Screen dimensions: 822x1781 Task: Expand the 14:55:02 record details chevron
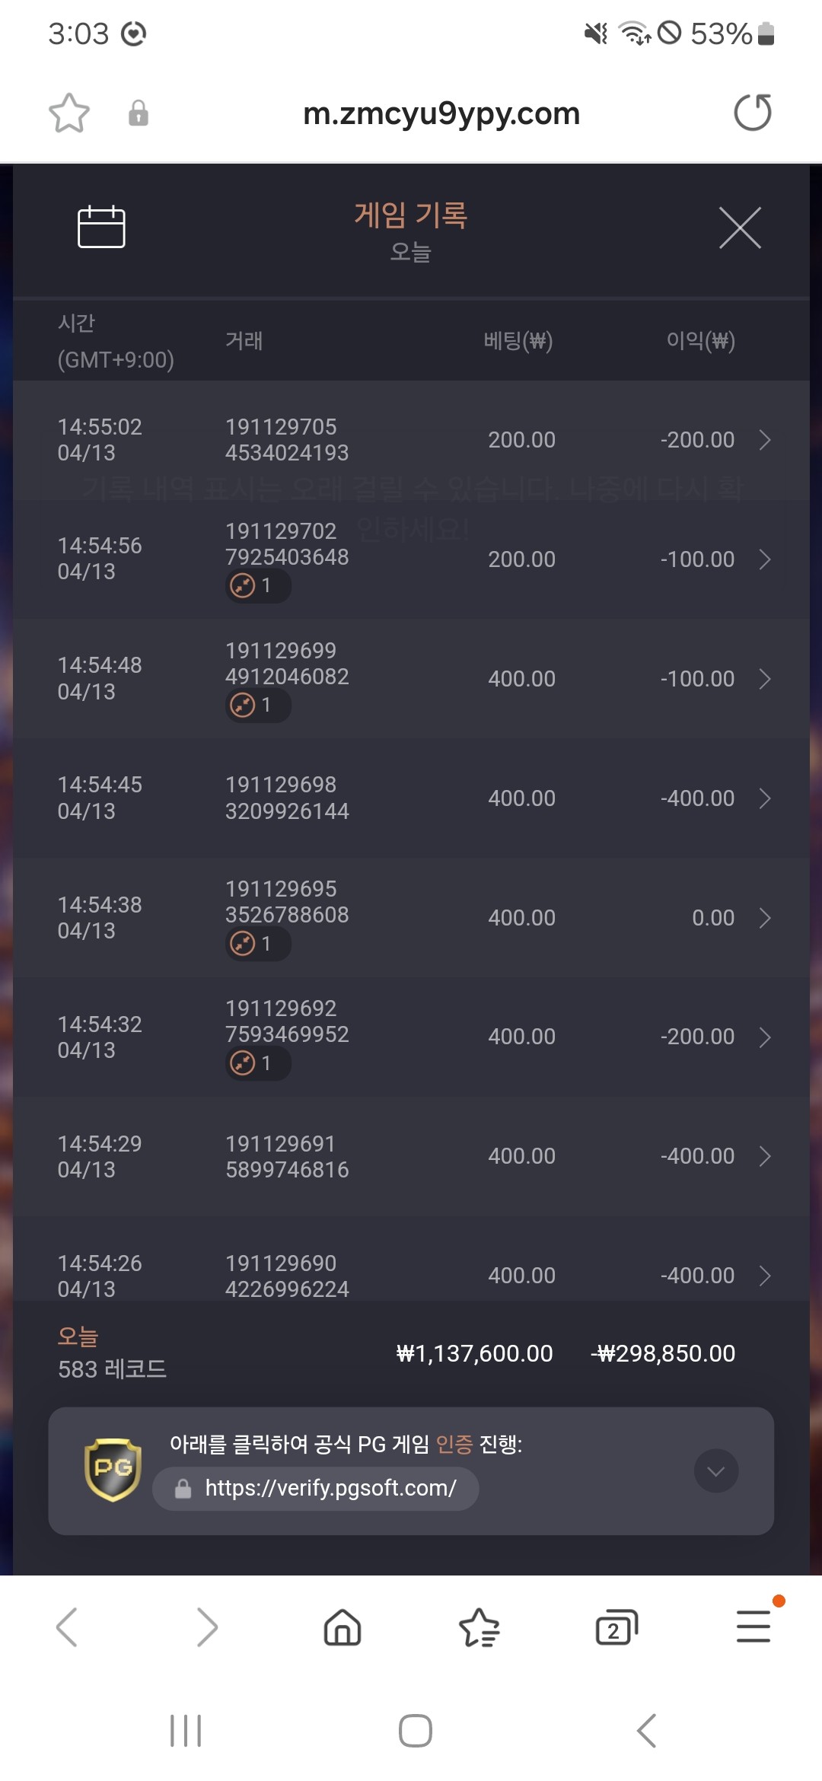click(x=765, y=440)
